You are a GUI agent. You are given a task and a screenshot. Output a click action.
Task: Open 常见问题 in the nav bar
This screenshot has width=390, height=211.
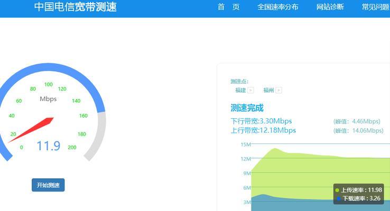coord(376,7)
